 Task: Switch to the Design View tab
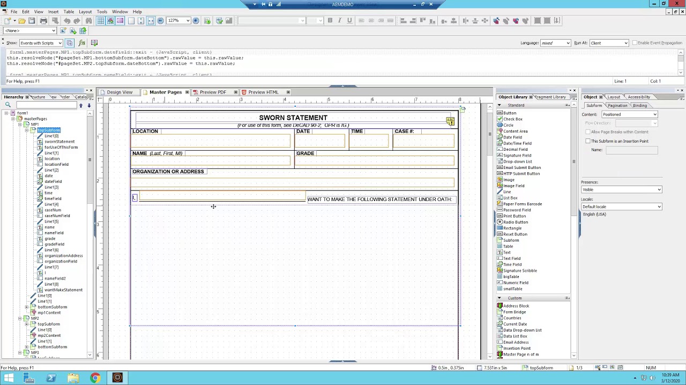click(119, 93)
